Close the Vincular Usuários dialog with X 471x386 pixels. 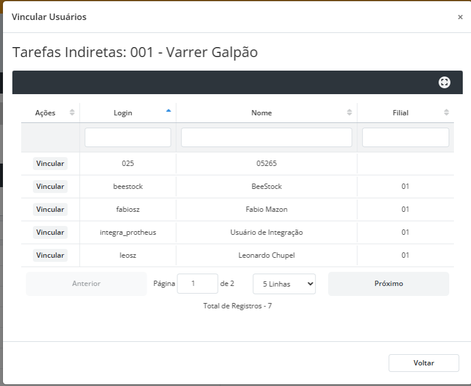click(460, 17)
